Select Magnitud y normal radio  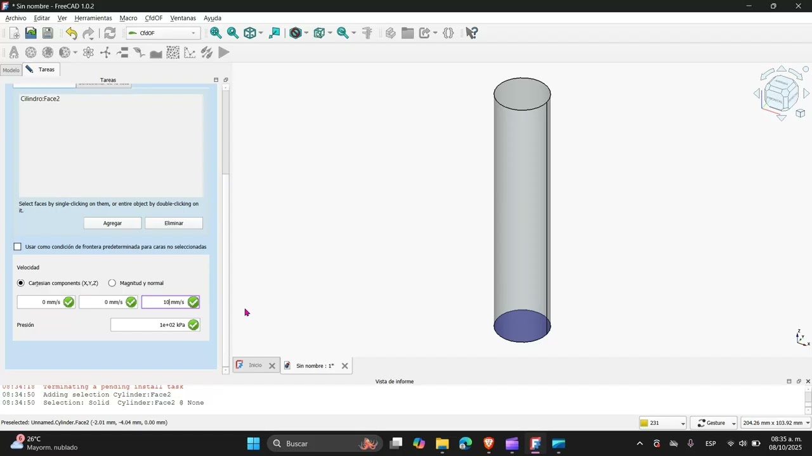112,283
